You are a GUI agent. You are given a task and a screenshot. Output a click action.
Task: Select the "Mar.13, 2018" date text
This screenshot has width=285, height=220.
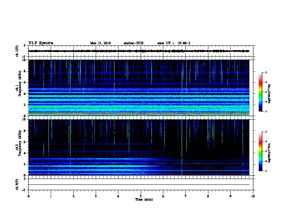(x=100, y=43)
